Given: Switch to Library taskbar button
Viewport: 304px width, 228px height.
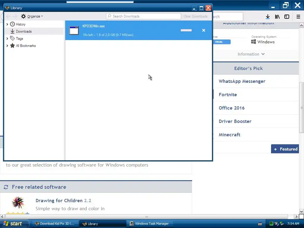Looking at the screenshot, I should point(103,224).
